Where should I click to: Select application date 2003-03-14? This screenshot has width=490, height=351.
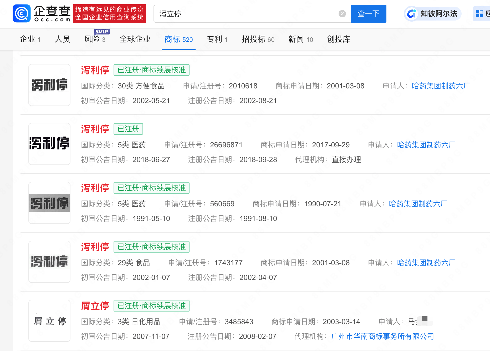coord(341,322)
